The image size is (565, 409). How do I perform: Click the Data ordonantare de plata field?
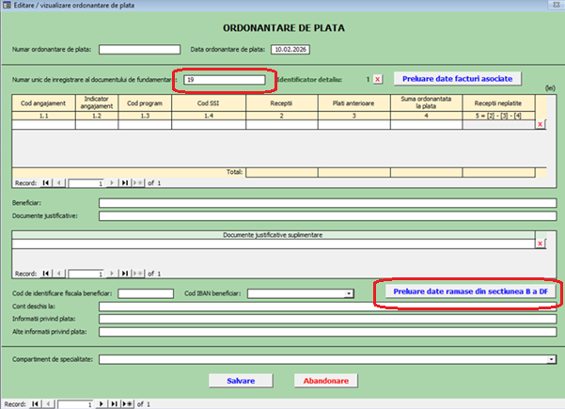pos(290,50)
